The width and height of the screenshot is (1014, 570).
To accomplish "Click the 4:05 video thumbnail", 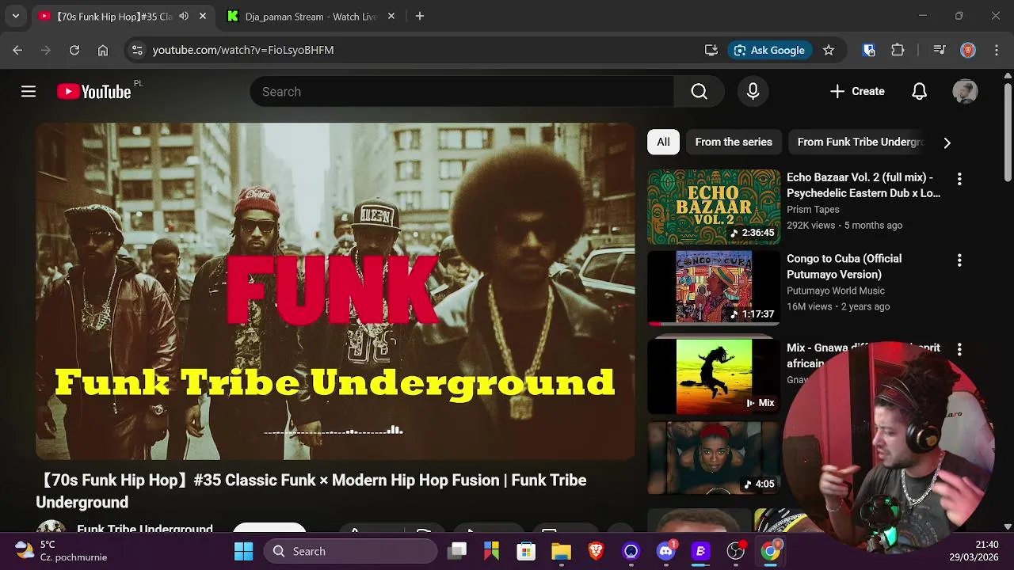I will point(714,458).
